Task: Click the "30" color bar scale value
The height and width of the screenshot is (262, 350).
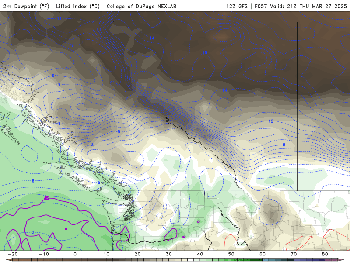Action: click(x=169, y=254)
